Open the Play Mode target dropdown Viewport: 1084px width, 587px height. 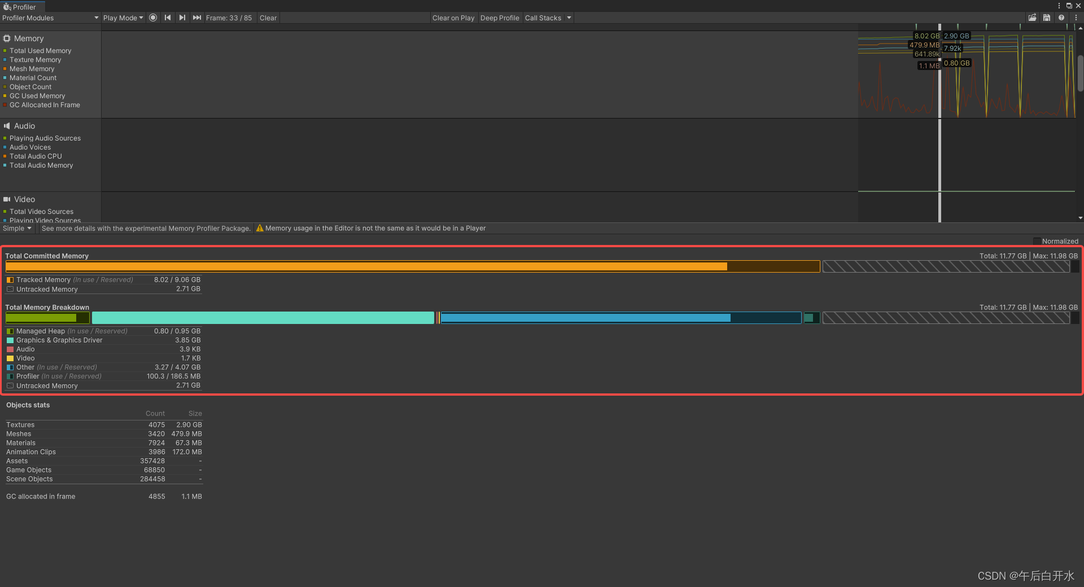tap(123, 17)
